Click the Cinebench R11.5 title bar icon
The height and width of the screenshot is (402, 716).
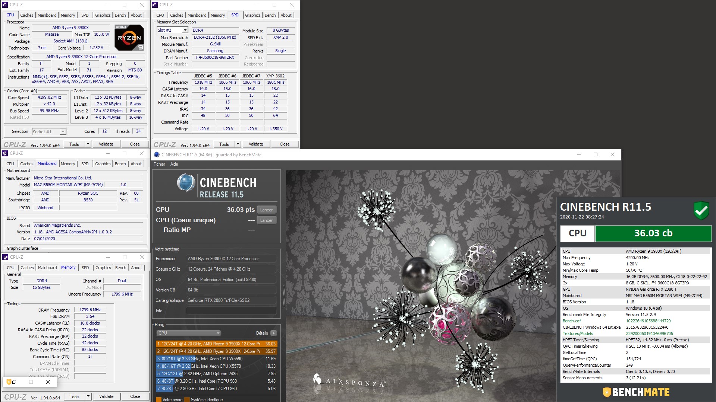pos(157,155)
